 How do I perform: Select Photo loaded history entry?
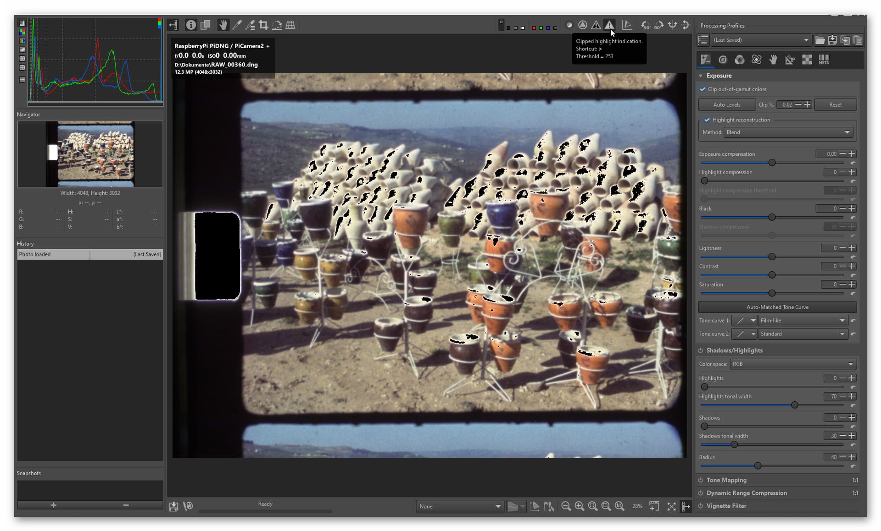click(x=90, y=254)
